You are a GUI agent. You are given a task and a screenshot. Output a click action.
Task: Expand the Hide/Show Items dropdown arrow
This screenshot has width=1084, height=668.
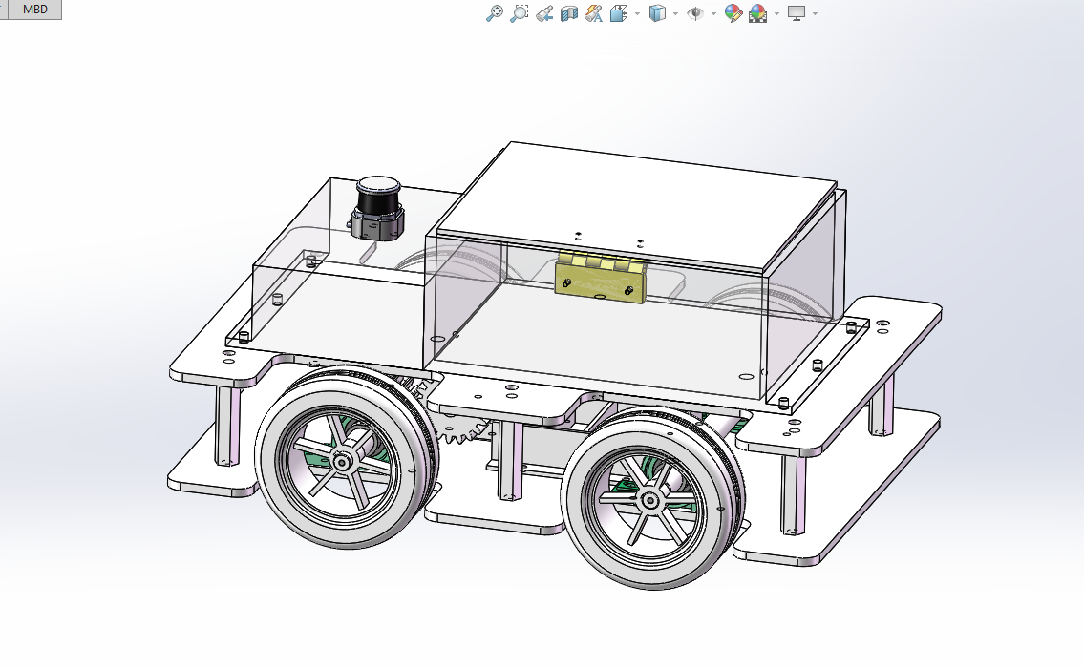tap(714, 13)
